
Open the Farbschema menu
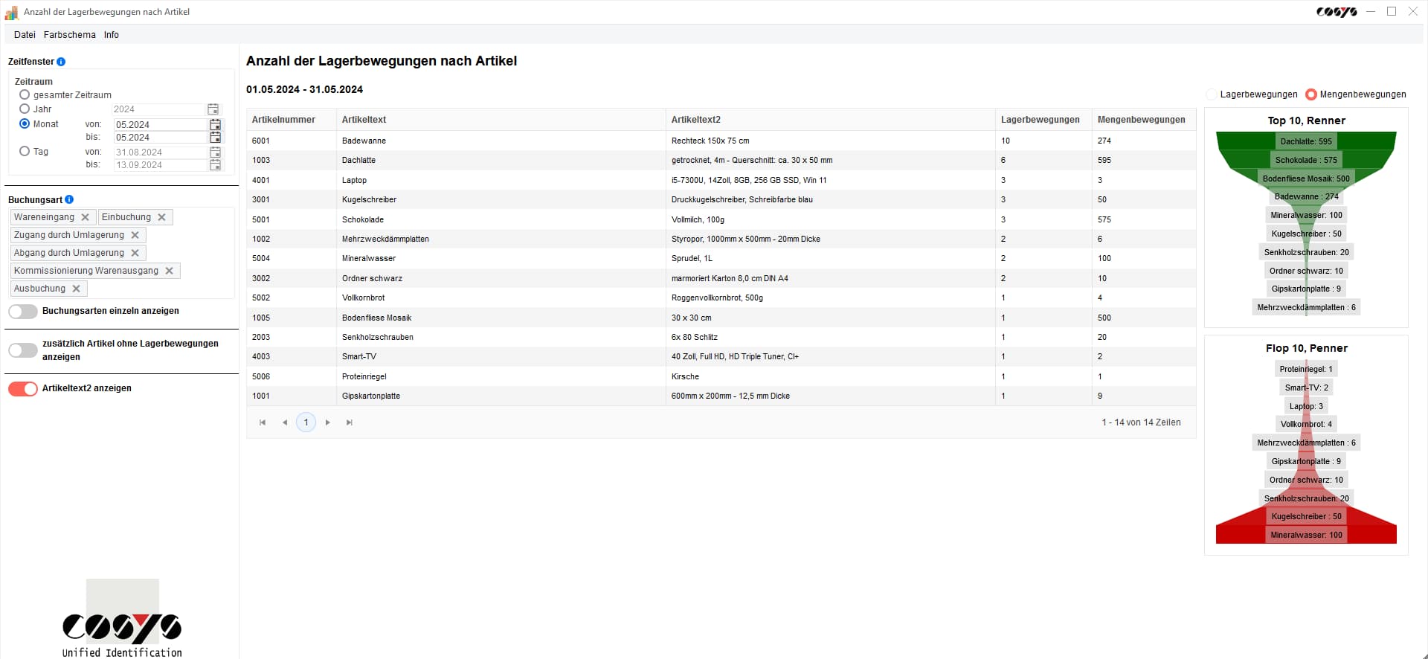pos(70,35)
